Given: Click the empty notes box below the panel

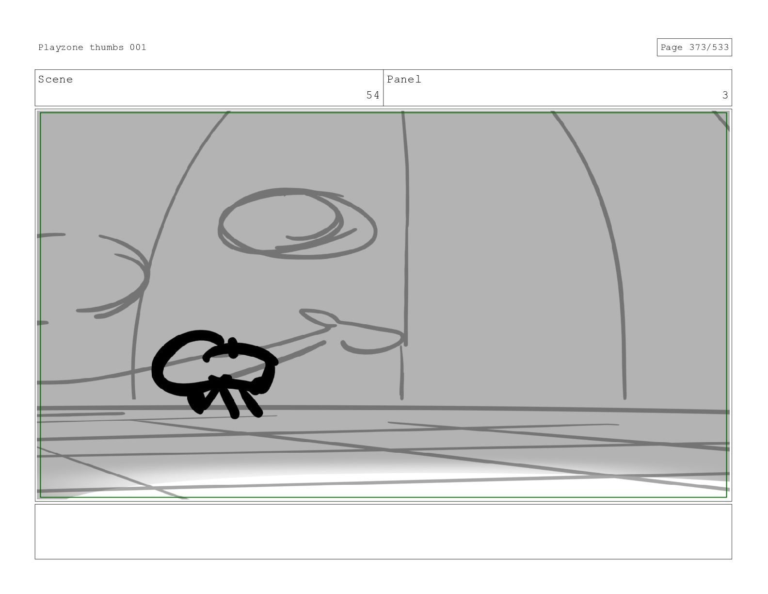Looking at the screenshot, I should [383, 531].
